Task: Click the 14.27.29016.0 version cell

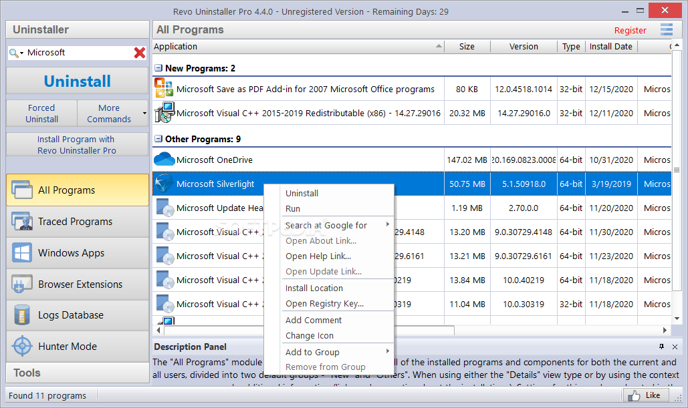Action: pyautogui.click(x=524, y=113)
